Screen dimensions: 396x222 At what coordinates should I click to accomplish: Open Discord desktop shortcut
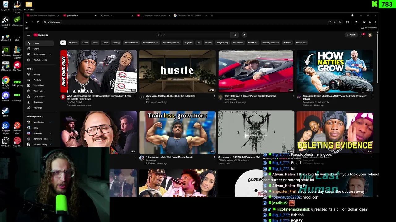click(x=6, y=97)
